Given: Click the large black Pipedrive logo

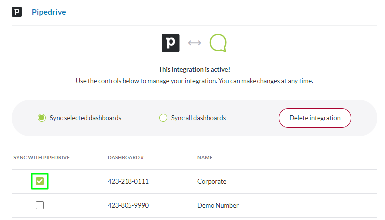Looking at the screenshot, I should (x=171, y=43).
